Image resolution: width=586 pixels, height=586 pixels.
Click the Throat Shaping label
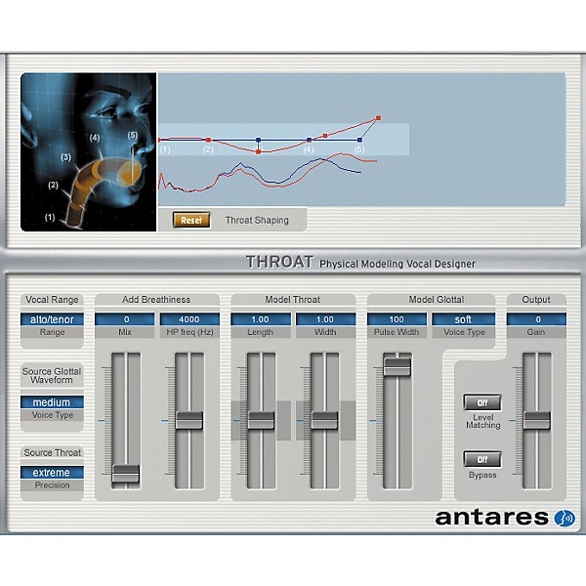(257, 220)
